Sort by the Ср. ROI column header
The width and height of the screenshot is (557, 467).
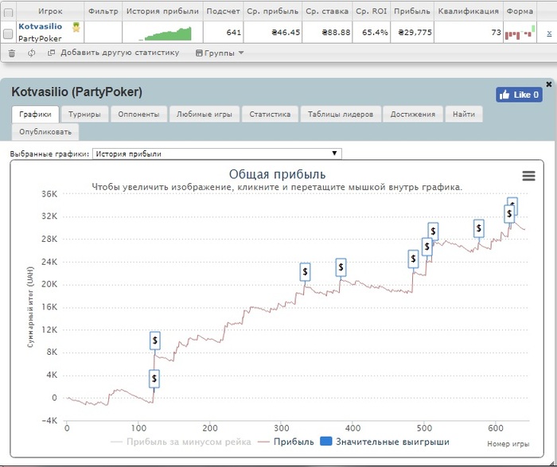[372, 11]
